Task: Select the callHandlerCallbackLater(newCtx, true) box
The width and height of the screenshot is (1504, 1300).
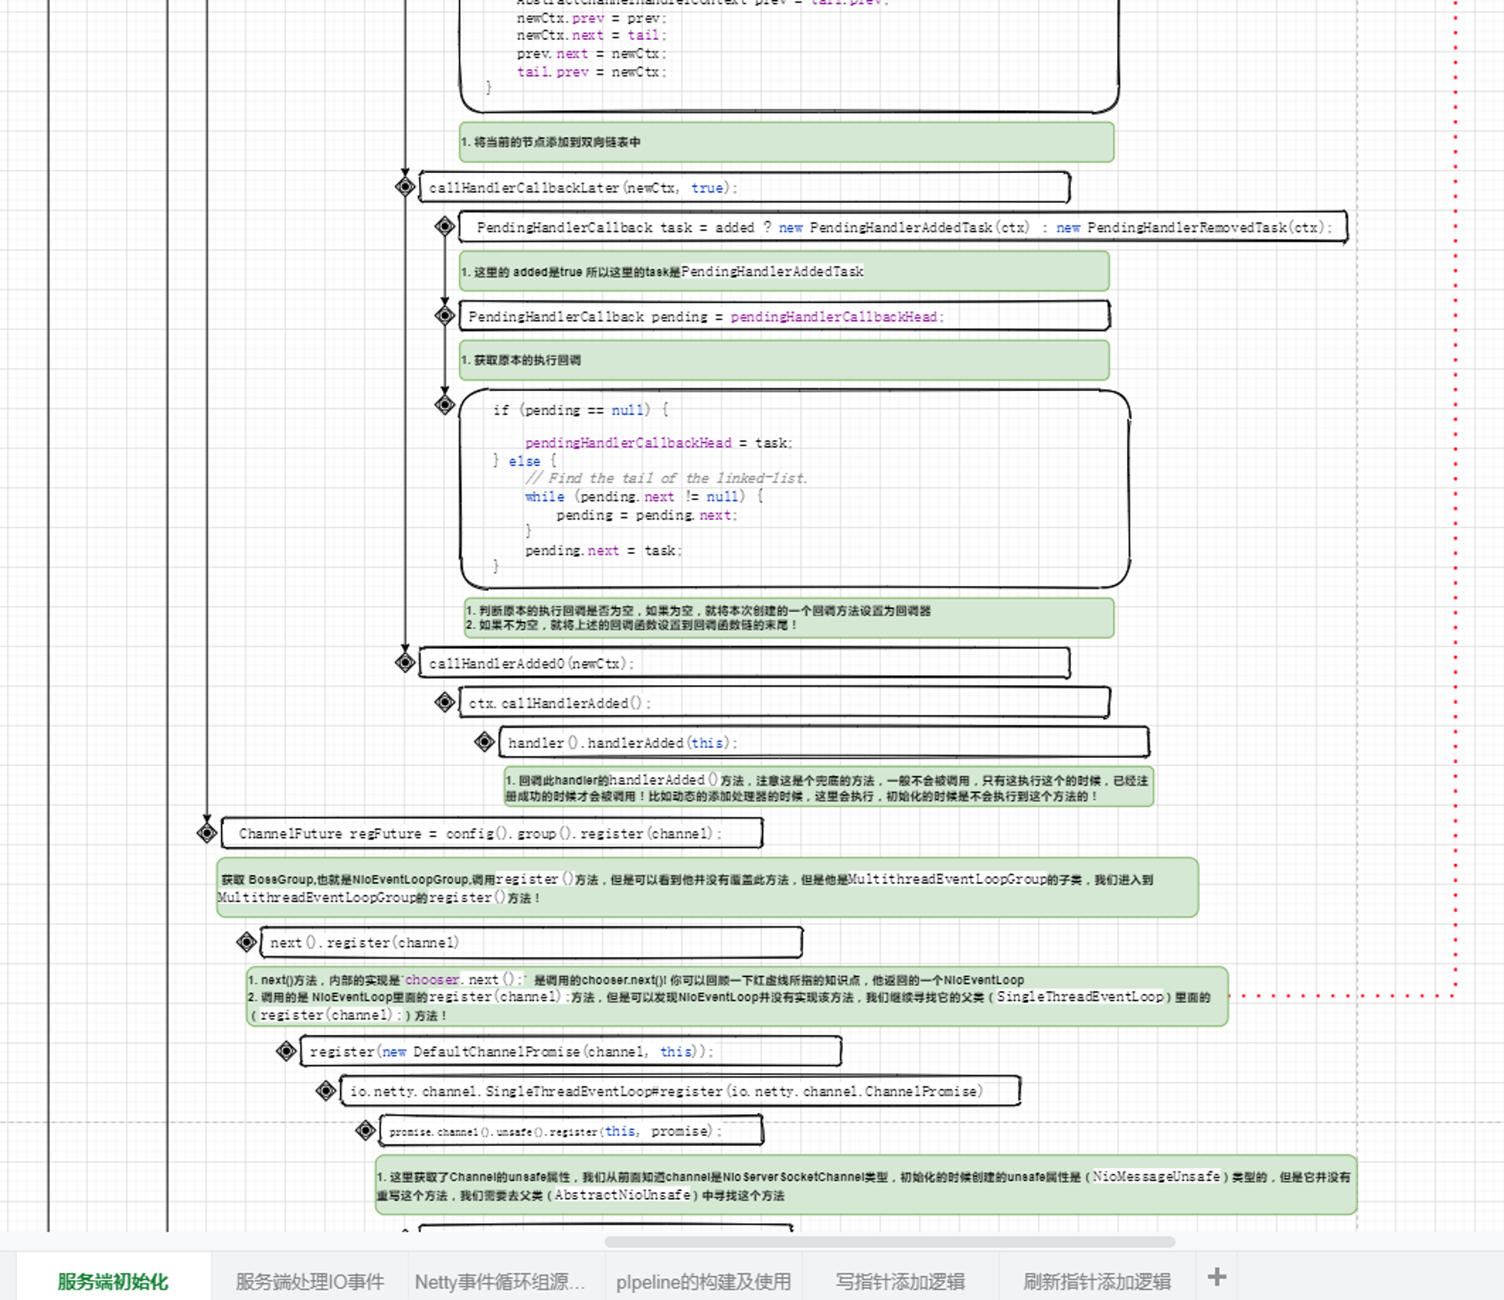Action: click(x=744, y=187)
